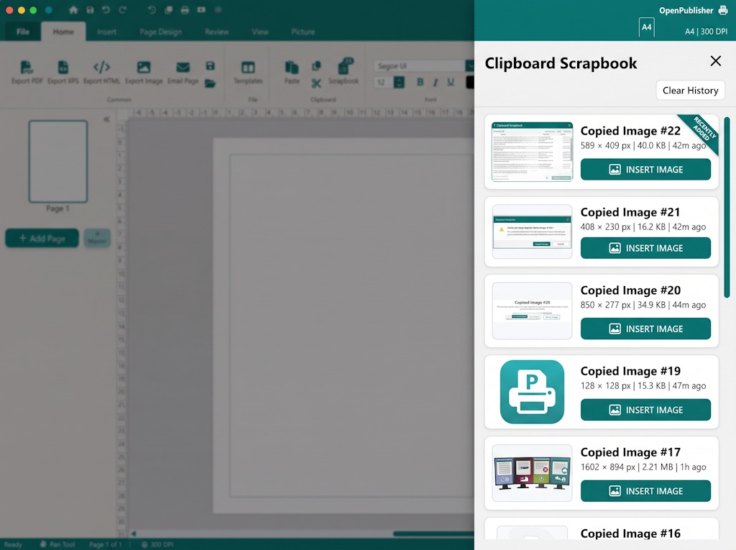
Task: Toggle bold formatting
Action: 420,82
